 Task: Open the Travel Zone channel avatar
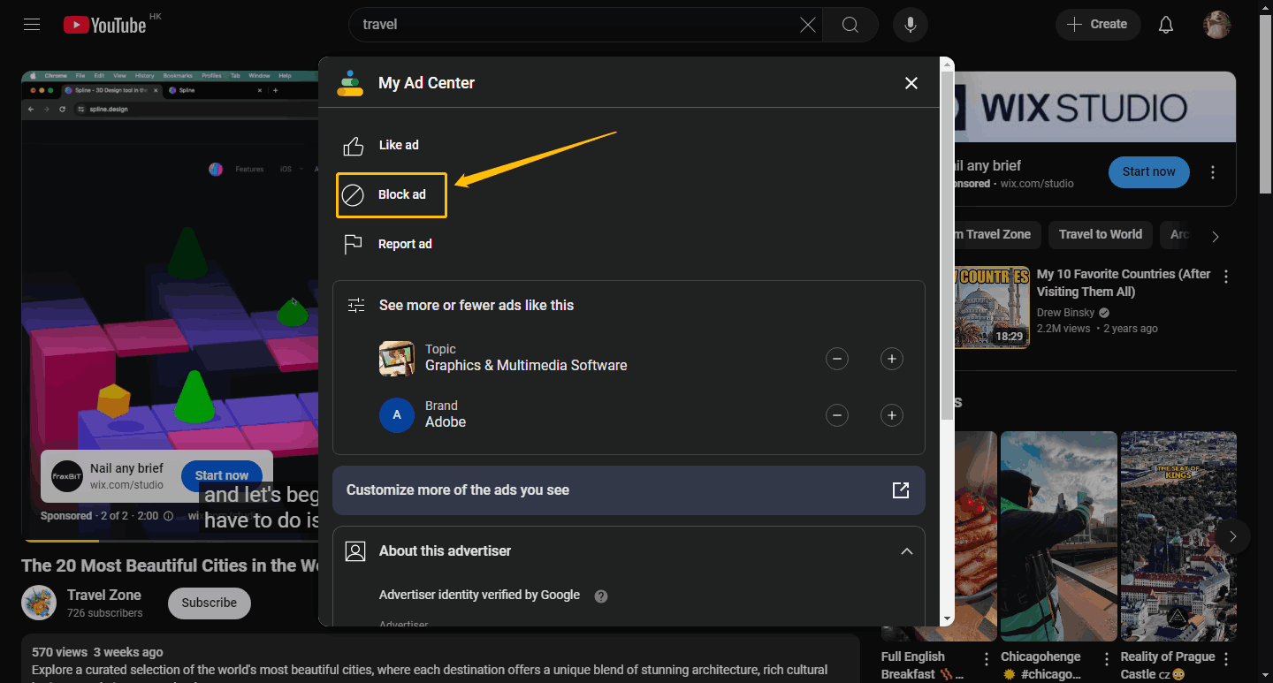tap(39, 603)
